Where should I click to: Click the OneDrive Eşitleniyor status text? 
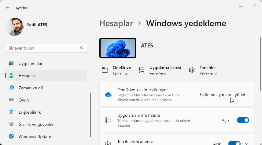coord(121,73)
